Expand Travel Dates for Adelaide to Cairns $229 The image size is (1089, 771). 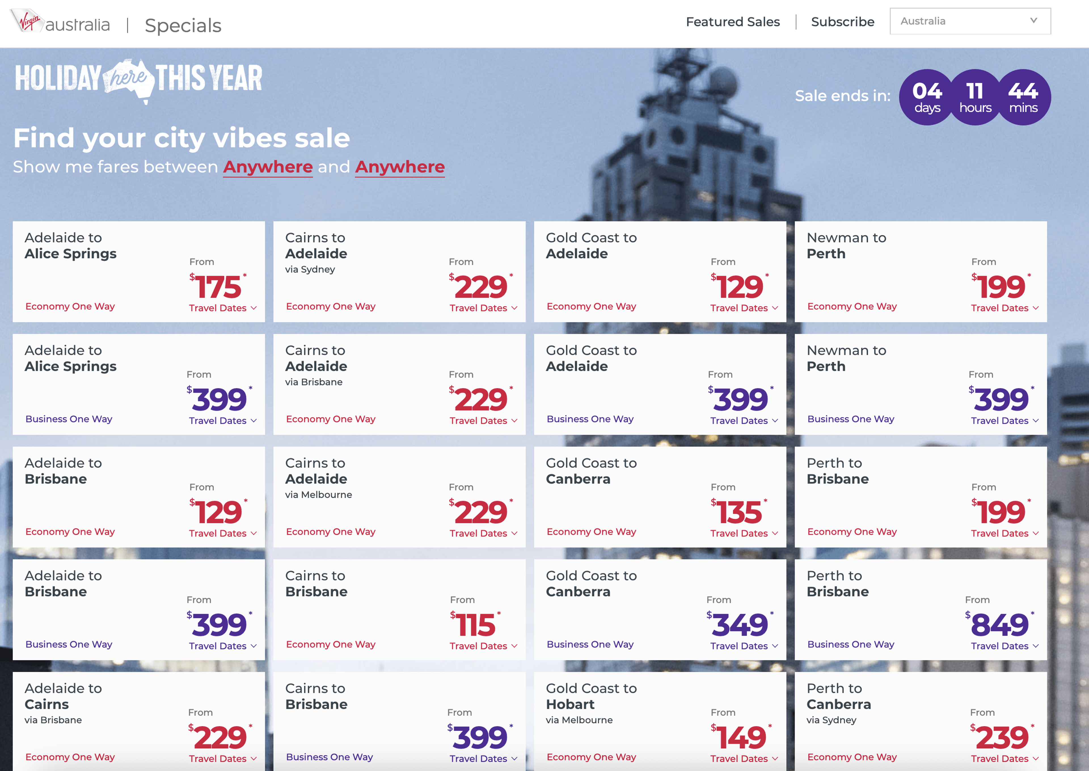(222, 759)
